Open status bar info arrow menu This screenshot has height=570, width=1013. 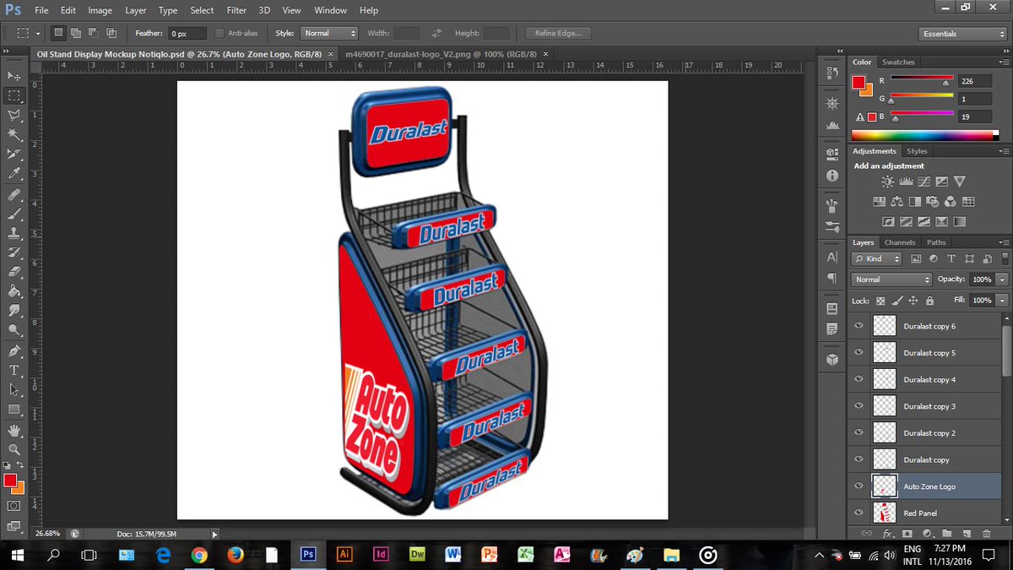click(214, 534)
